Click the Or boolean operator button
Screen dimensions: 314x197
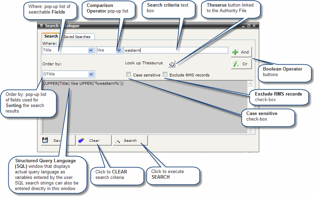241,64
